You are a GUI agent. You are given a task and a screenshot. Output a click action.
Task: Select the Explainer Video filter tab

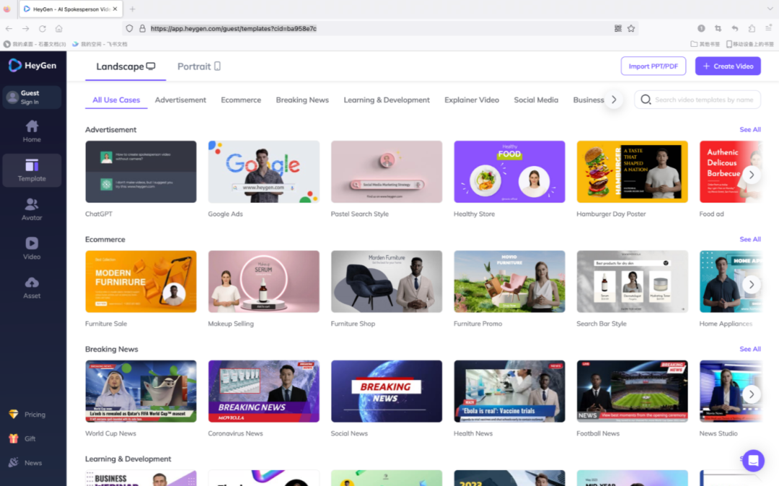472,100
